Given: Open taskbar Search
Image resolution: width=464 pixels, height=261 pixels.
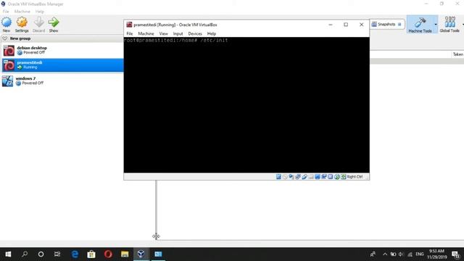Looking at the screenshot, I should [25, 254].
